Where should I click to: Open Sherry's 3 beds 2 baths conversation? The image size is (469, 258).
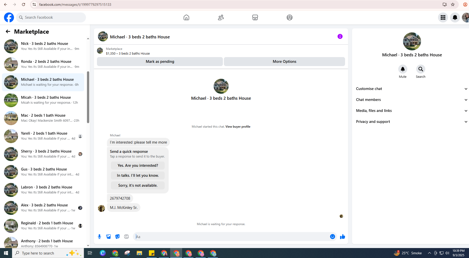(43, 154)
